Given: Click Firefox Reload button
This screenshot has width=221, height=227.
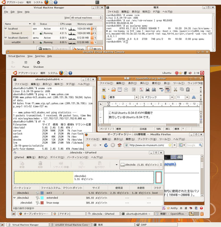Looking at the screenshot, I should point(106,145).
